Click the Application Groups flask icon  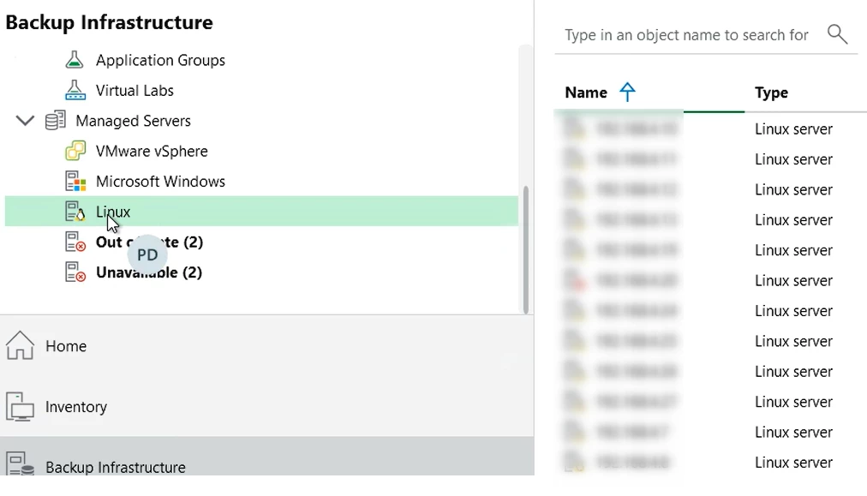click(75, 60)
